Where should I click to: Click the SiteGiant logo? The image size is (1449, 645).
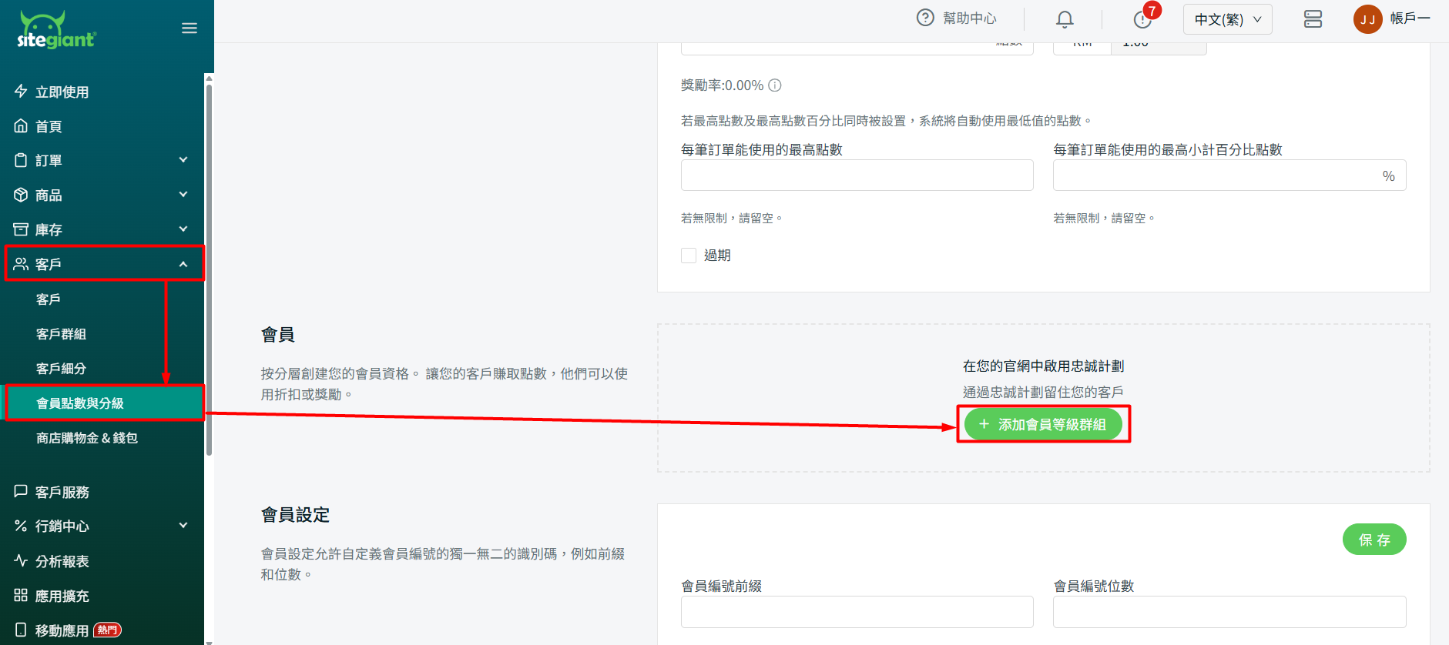point(56,31)
